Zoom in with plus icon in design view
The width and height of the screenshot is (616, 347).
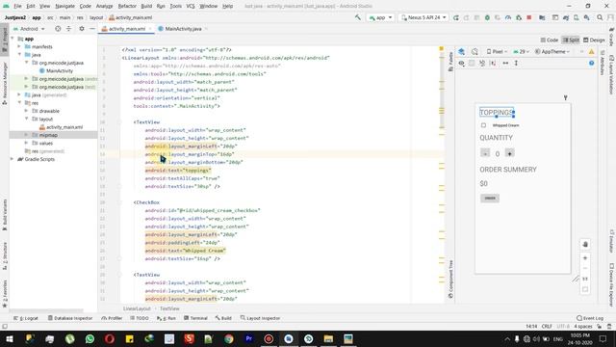585,258
